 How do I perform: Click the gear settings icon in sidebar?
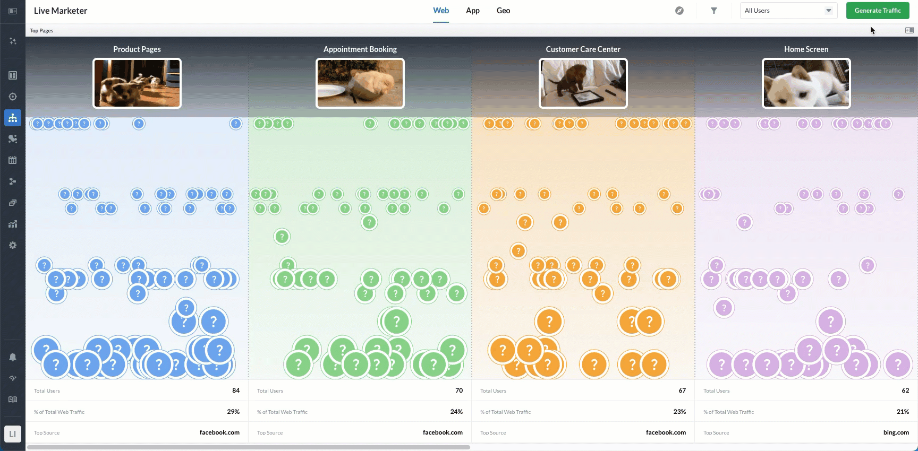click(13, 245)
